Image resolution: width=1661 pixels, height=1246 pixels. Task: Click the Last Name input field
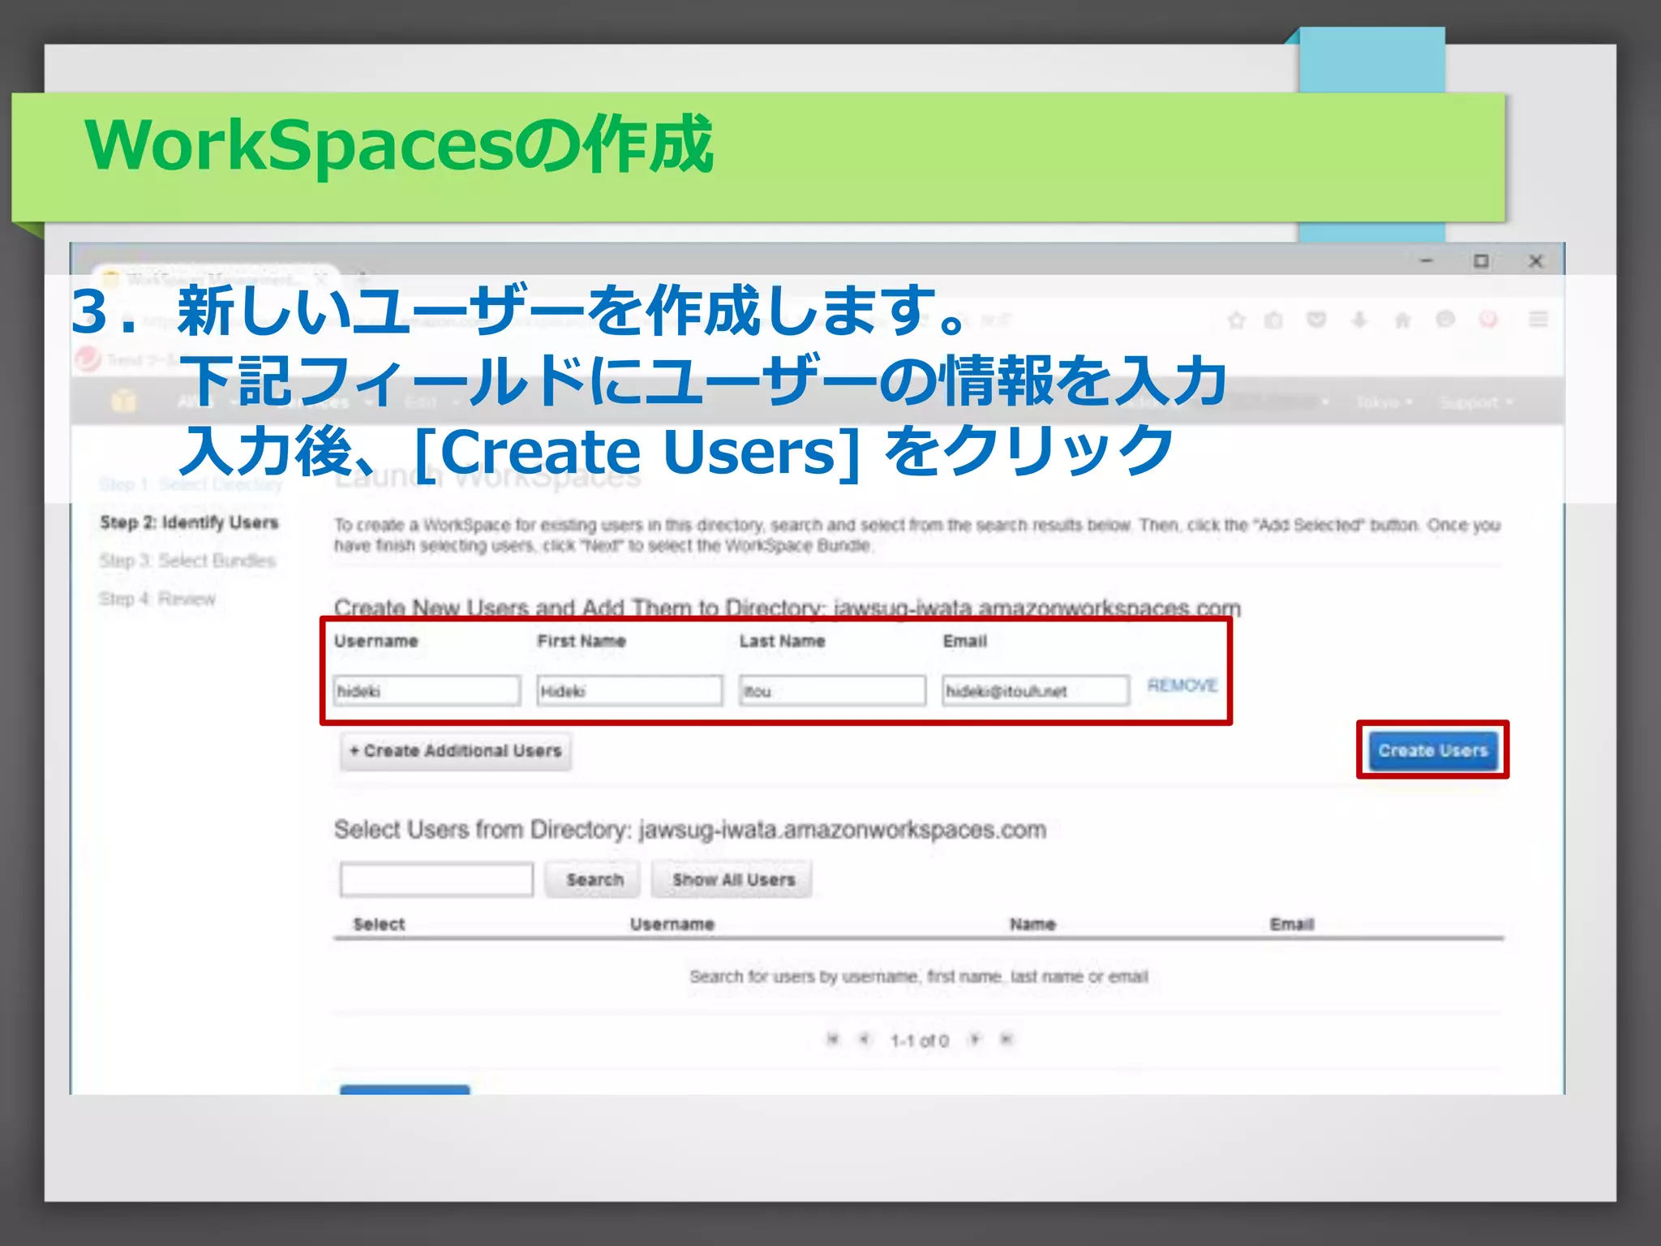[x=832, y=691]
